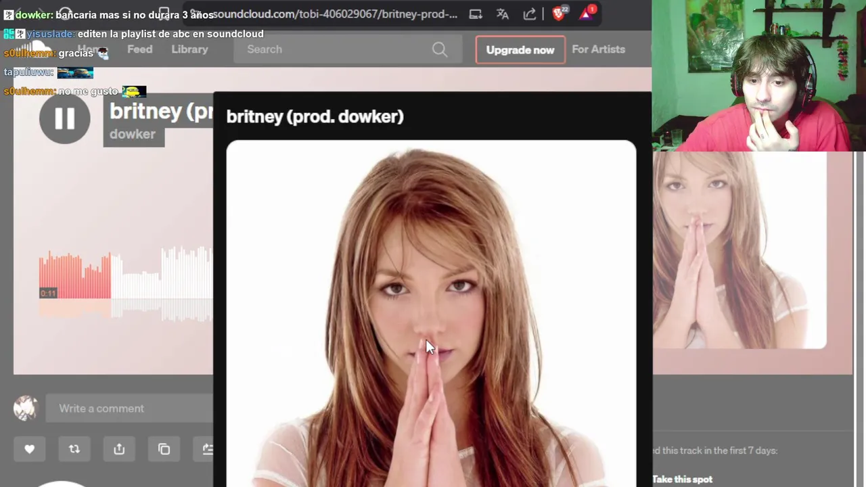Click the translate page icon in address bar

502,14
